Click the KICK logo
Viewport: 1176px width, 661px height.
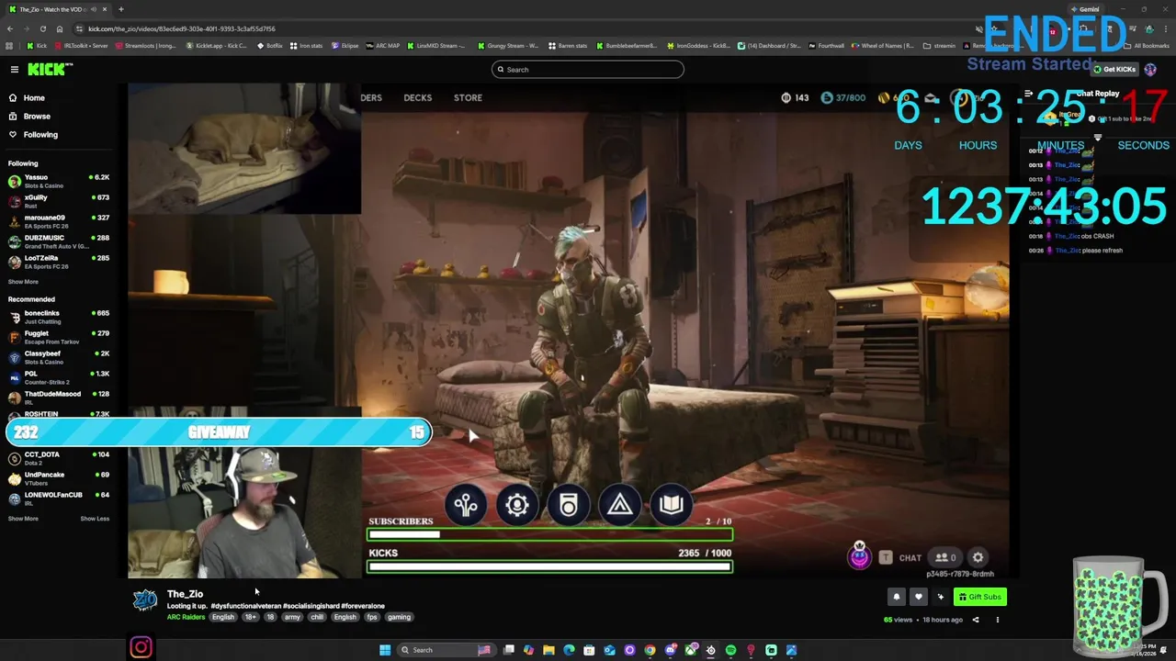pyautogui.click(x=49, y=69)
